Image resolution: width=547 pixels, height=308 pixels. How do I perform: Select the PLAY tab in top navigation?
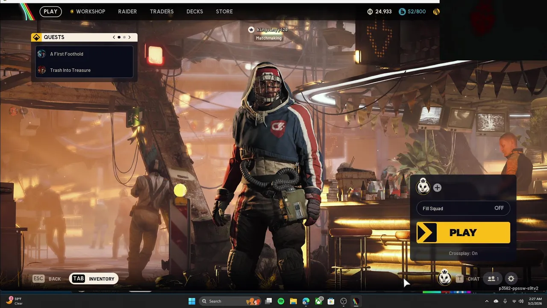pyautogui.click(x=50, y=12)
